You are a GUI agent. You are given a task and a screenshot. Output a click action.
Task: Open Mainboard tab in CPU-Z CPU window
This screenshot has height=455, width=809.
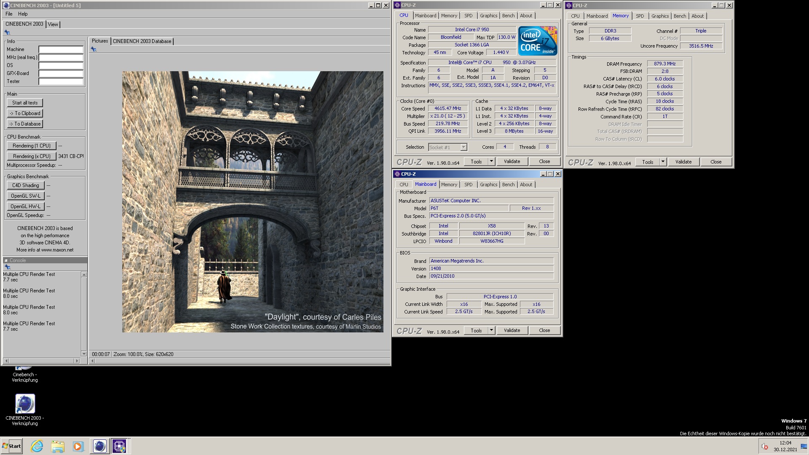[426, 16]
